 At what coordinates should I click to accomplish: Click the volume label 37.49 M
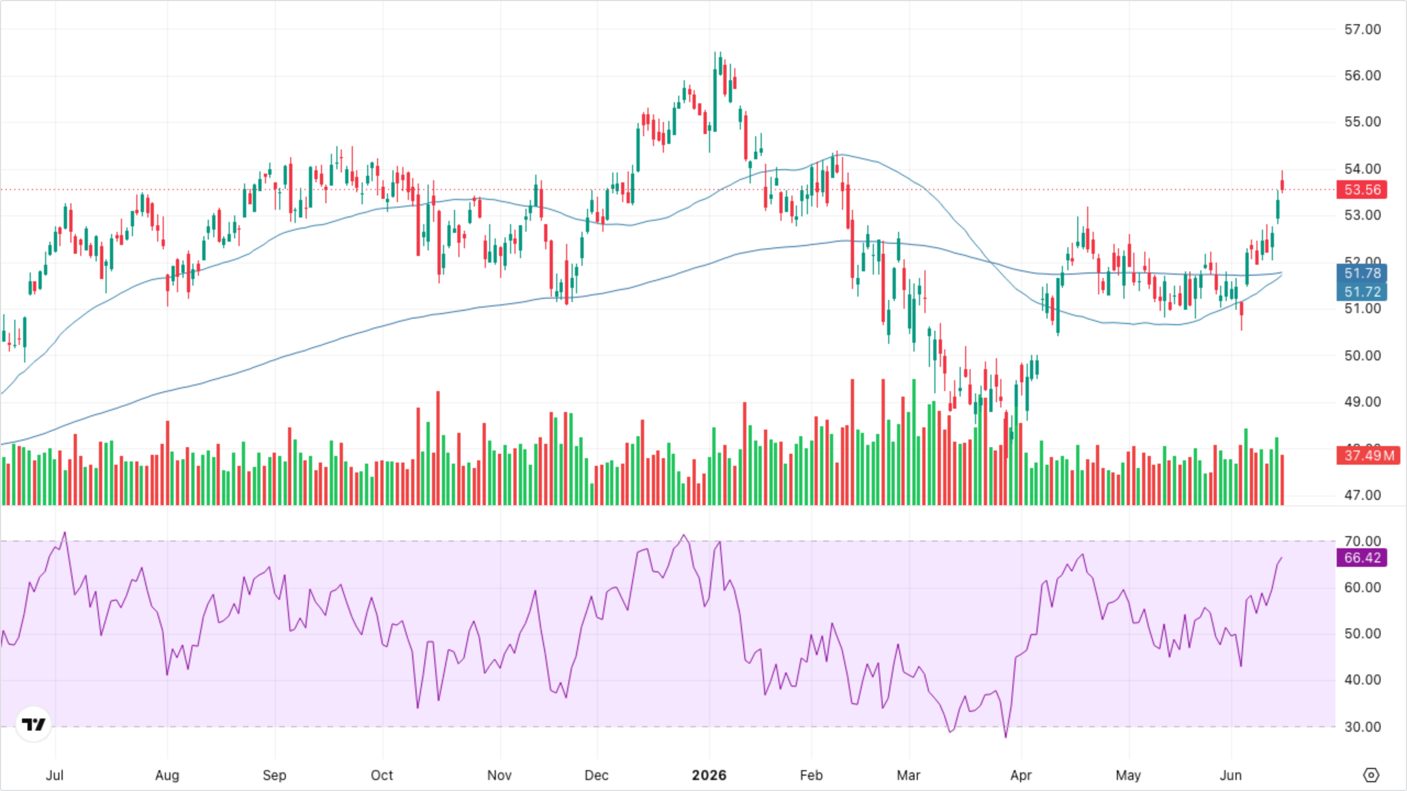1369,455
